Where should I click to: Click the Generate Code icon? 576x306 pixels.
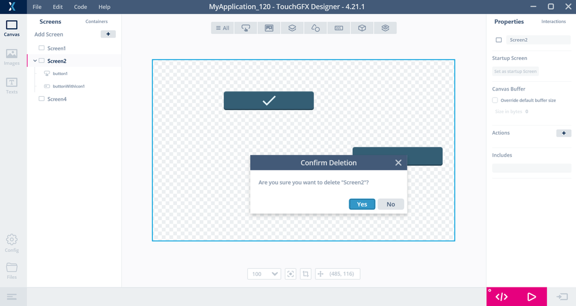[502, 297]
